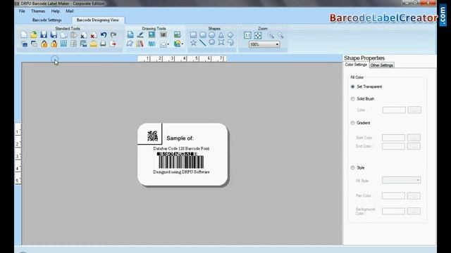
Task: Click the End Color swatch field
Action: point(393,146)
